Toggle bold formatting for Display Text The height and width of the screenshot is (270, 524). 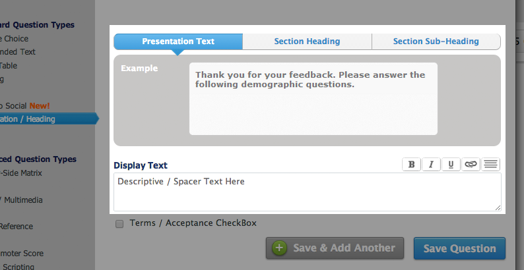pyautogui.click(x=412, y=165)
